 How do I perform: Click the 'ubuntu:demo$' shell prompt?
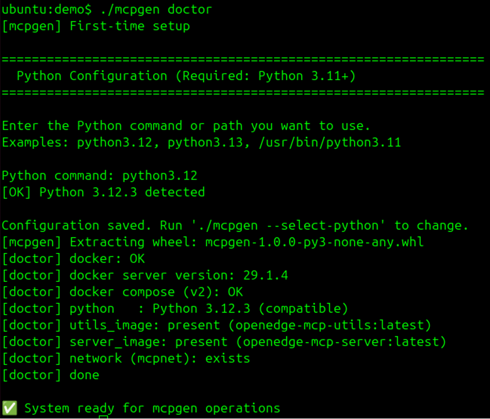pos(47,9)
